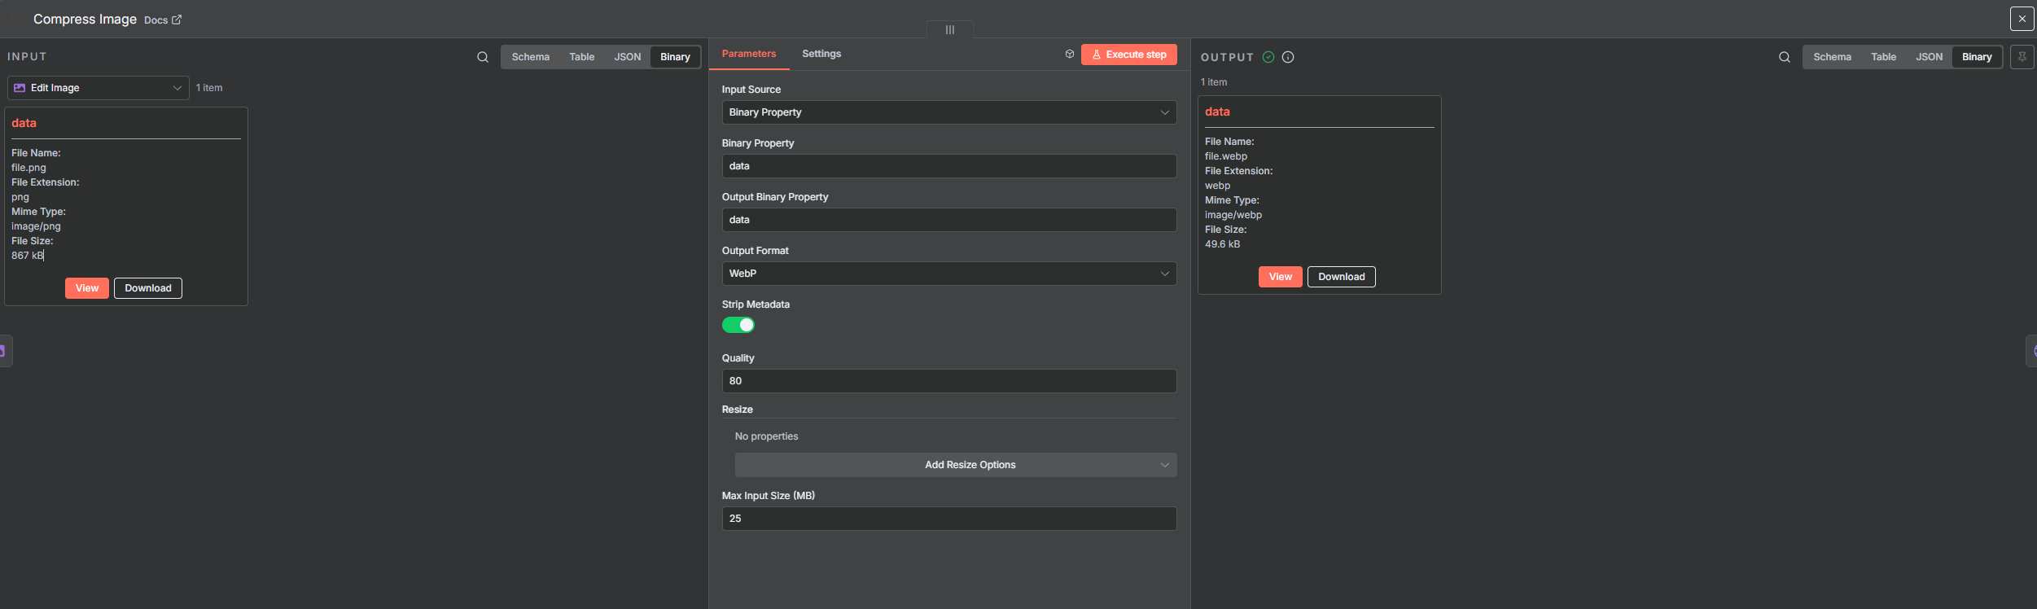The image size is (2037, 609).
Task: Download the input file.png
Action: tap(148, 288)
